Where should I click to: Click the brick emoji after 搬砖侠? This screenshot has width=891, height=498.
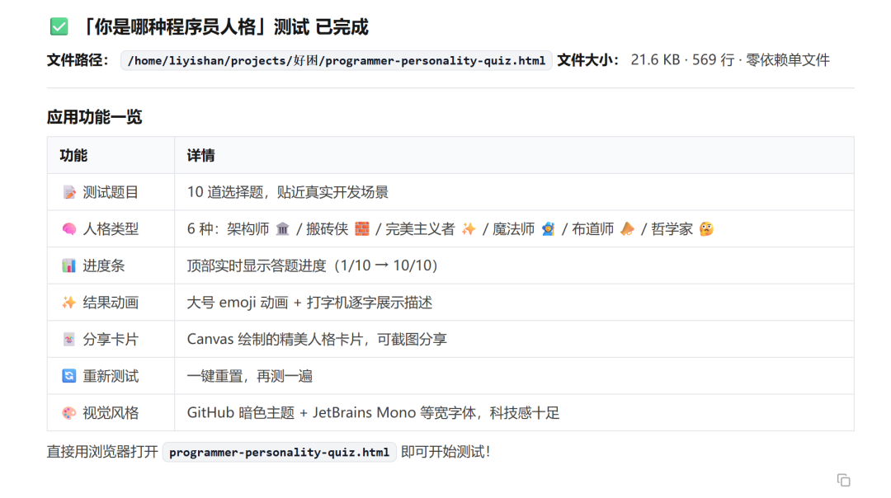click(362, 229)
